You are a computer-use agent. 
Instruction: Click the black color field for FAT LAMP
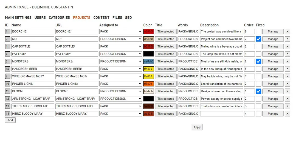pos(149,54)
